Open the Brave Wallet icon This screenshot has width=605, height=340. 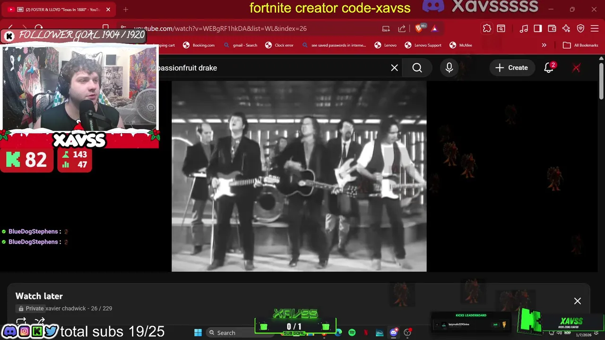pos(552,29)
